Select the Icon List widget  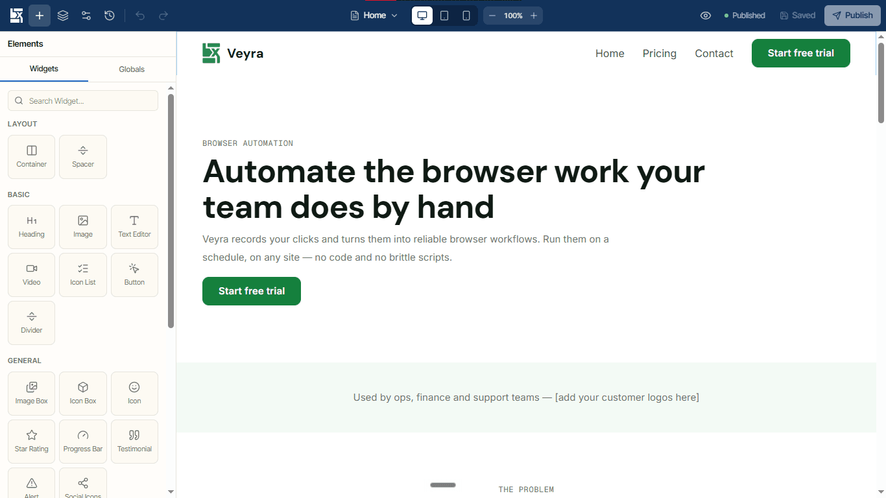(x=83, y=275)
